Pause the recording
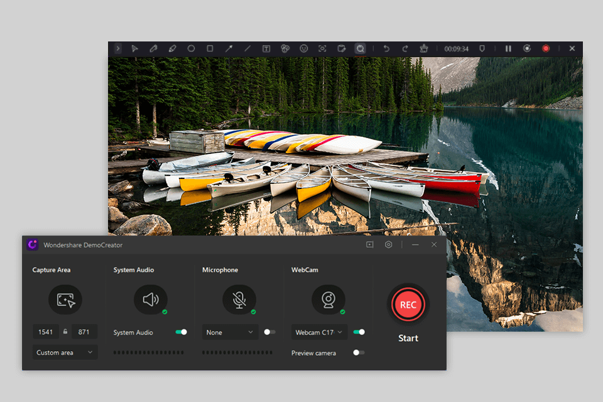Screen dimensions: 603x402 coord(508,49)
